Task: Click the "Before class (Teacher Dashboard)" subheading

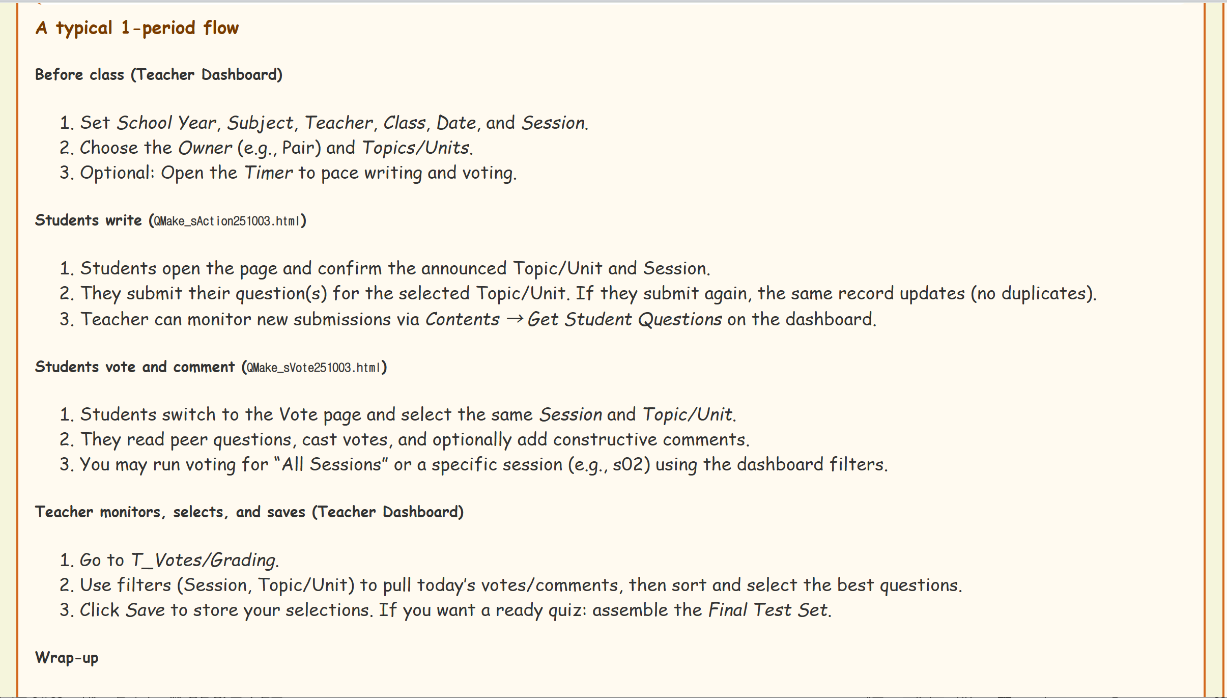Action: pyautogui.click(x=158, y=75)
